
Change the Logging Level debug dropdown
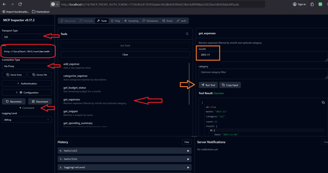point(27,119)
